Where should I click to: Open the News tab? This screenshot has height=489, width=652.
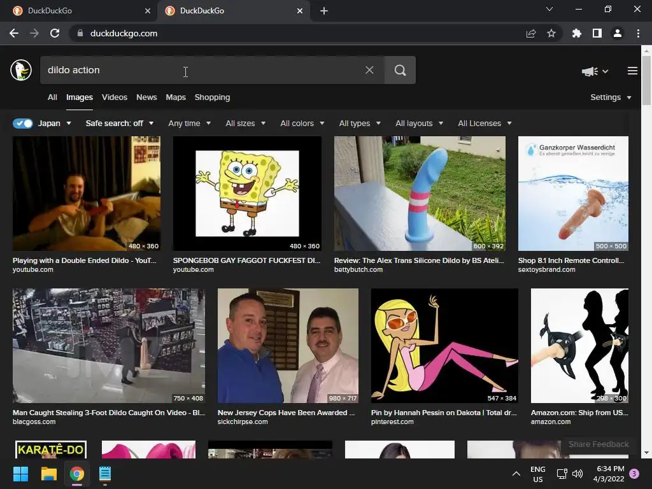click(x=146, y=97)
